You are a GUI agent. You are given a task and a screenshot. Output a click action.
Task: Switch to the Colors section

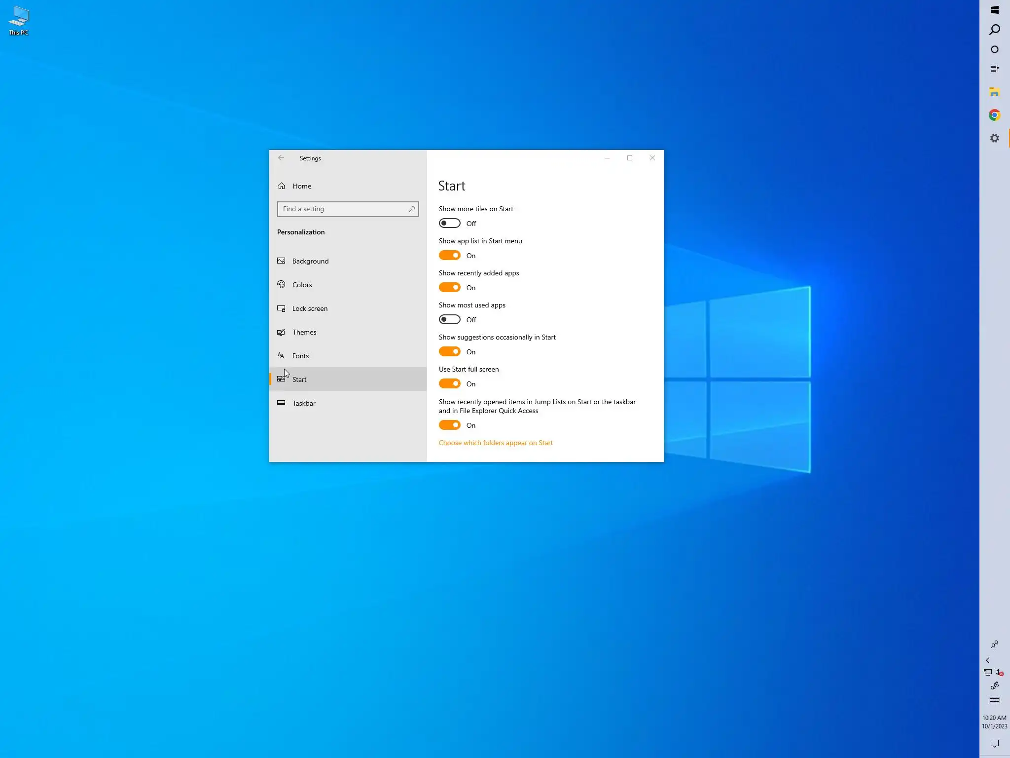click(x=302, y=285)
